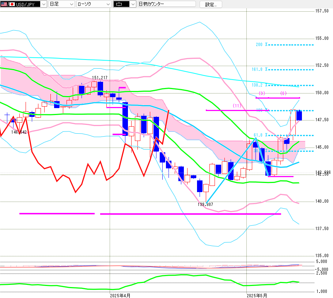Click the 135.00 price axis label
333x298 pixels.
click(322, 256)
